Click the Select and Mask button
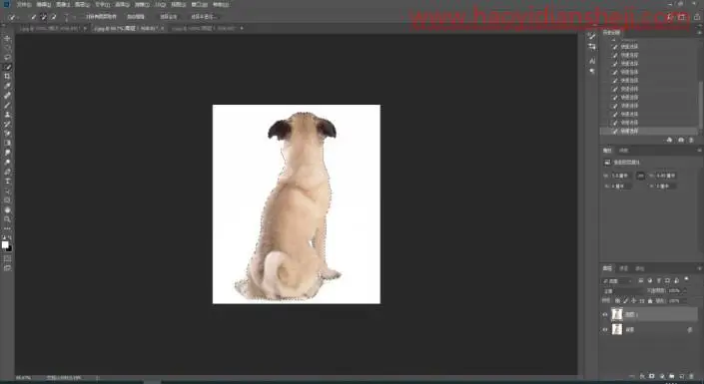This screenshot has width=704, height=384. coord(204,17)
